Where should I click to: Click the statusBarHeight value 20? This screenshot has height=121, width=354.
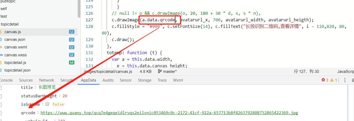point(65,96)
